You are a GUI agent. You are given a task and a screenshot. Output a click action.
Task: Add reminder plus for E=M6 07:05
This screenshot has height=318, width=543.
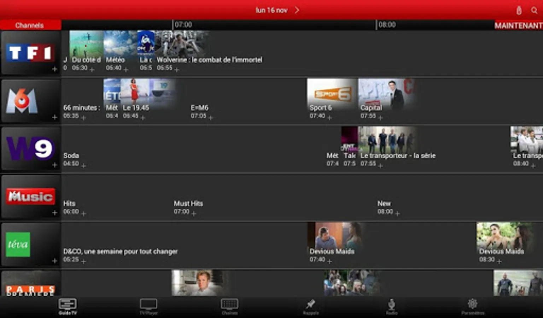click(x=211, y=118)
